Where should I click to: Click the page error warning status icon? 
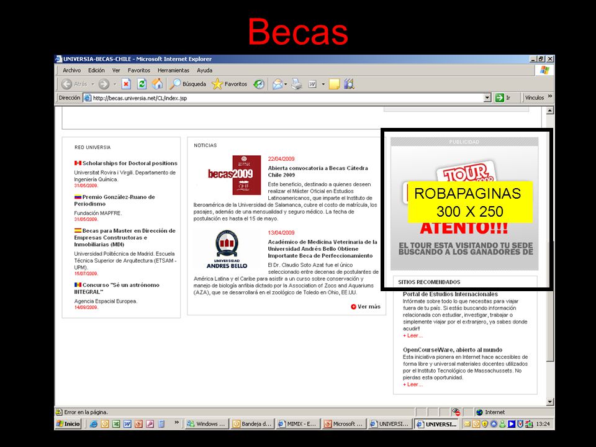point(59,412)
